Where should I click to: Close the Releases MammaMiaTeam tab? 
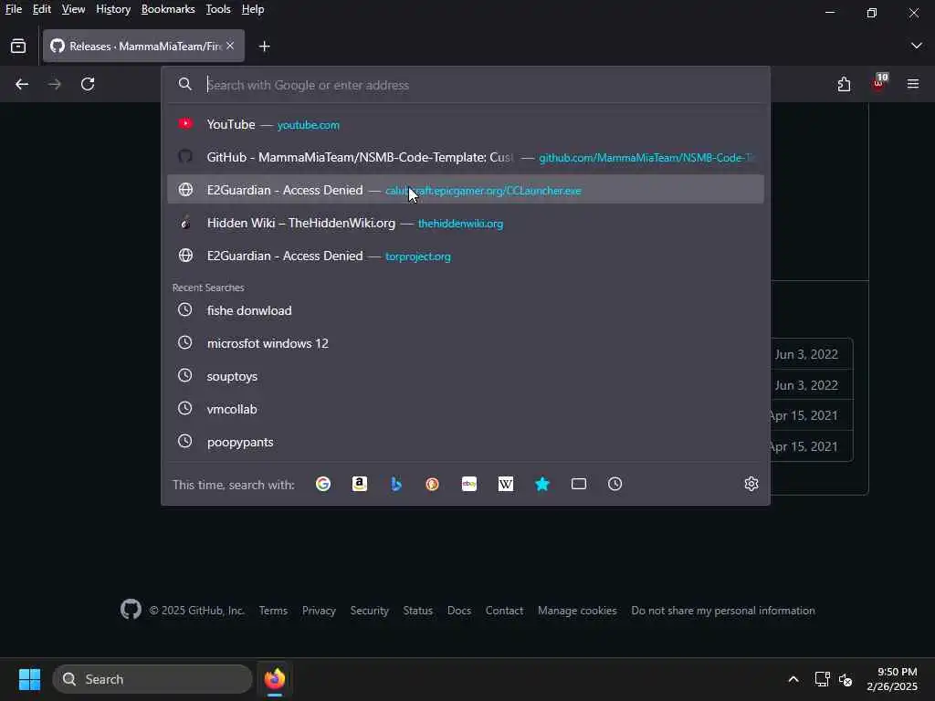click(x=230, y=46)
